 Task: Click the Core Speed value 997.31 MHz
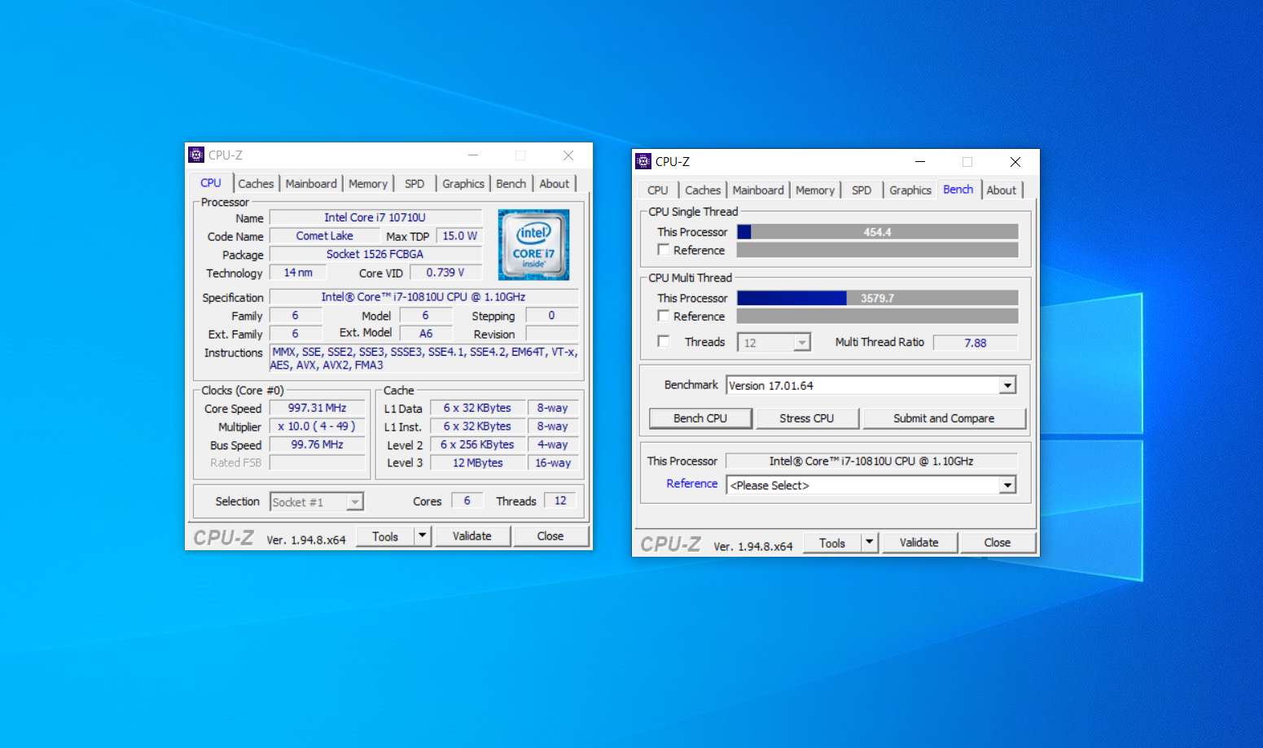click(x=318, y=409)
